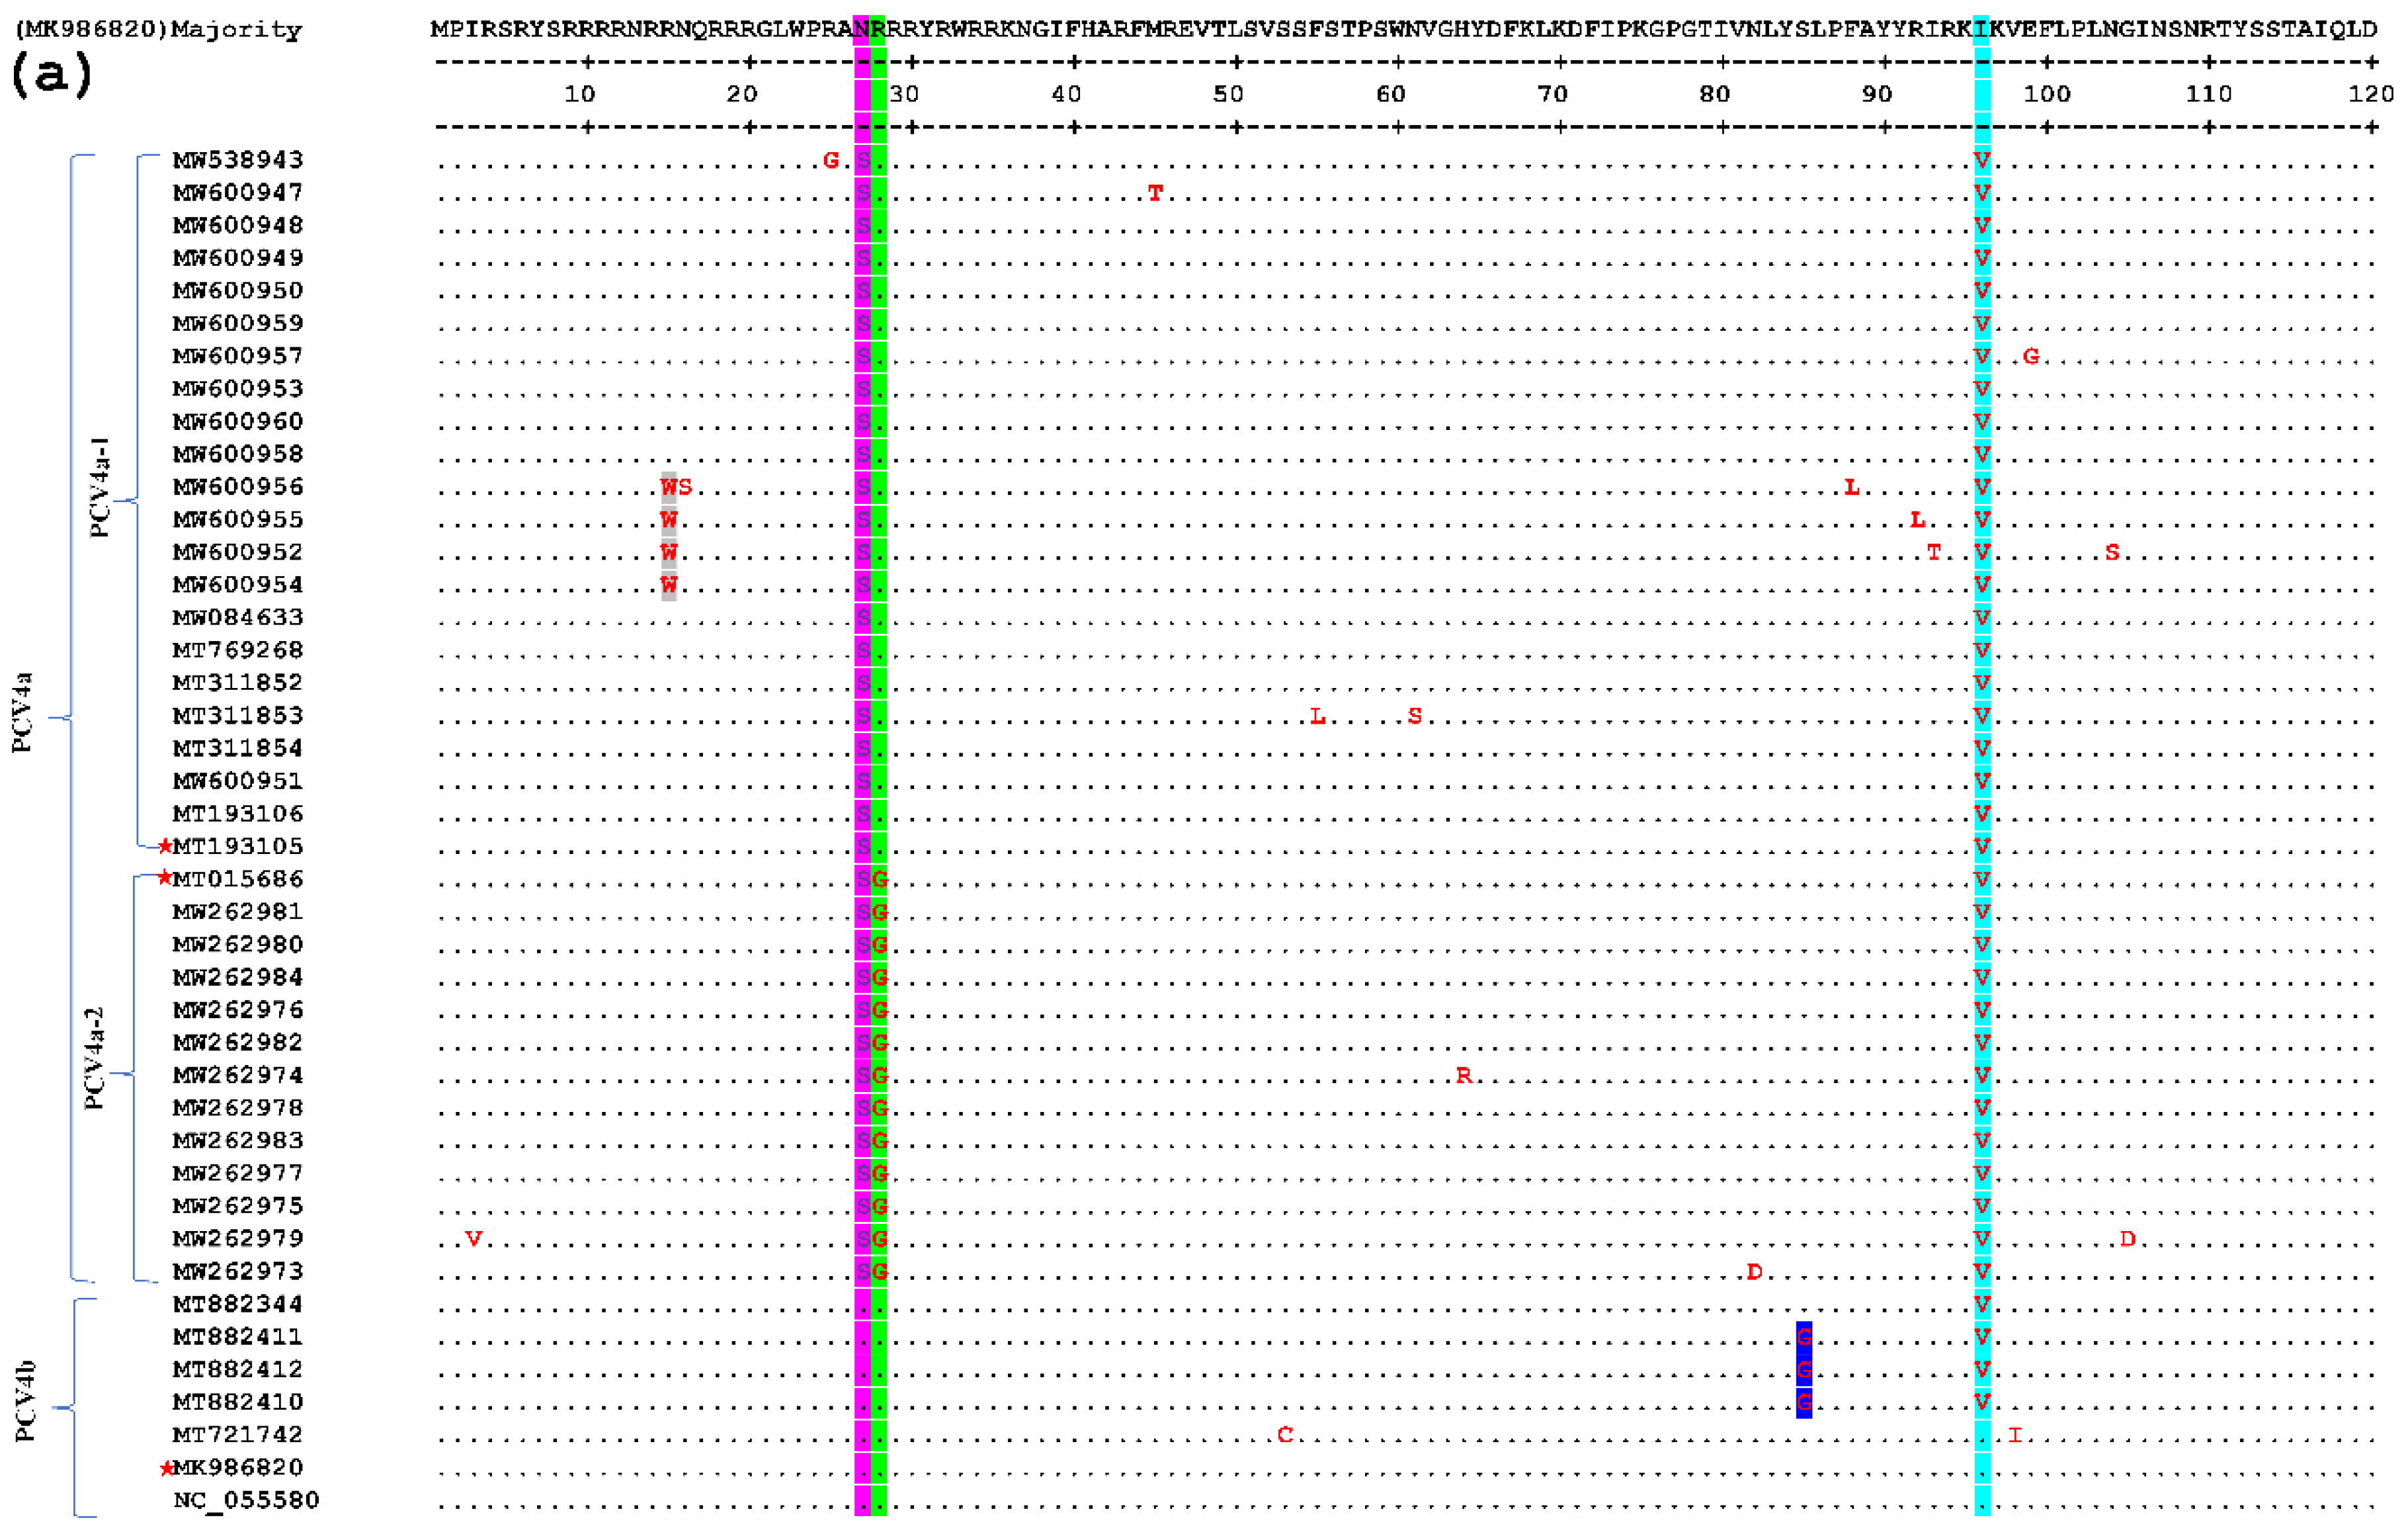Click the red star beside MT193105
The height and width of the screenshot is (1540, 2408).
click(165, 847)
